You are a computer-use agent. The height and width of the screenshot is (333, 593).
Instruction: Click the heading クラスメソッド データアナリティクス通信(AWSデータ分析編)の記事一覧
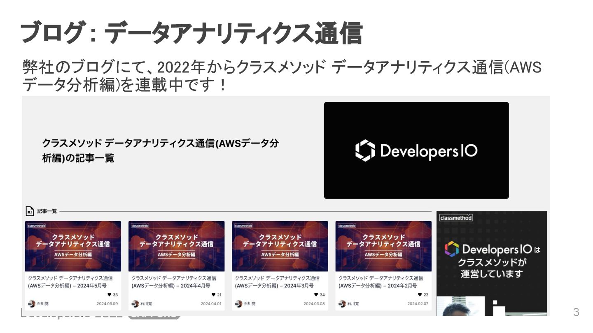point(161,150)
